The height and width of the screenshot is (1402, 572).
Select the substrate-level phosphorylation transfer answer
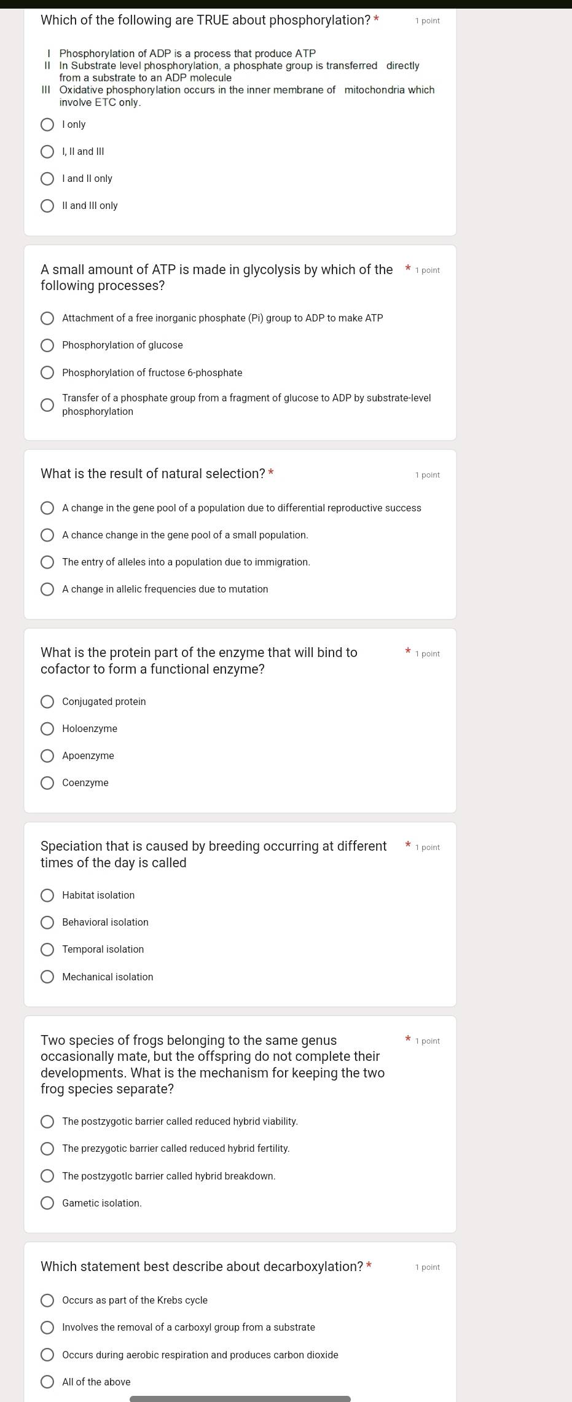(47, 405)
